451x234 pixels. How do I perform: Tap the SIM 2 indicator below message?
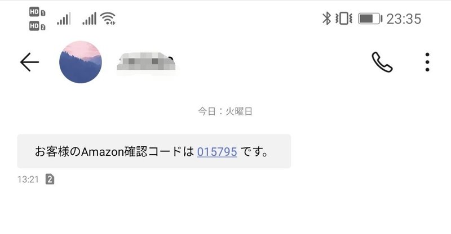pos(50,179)
